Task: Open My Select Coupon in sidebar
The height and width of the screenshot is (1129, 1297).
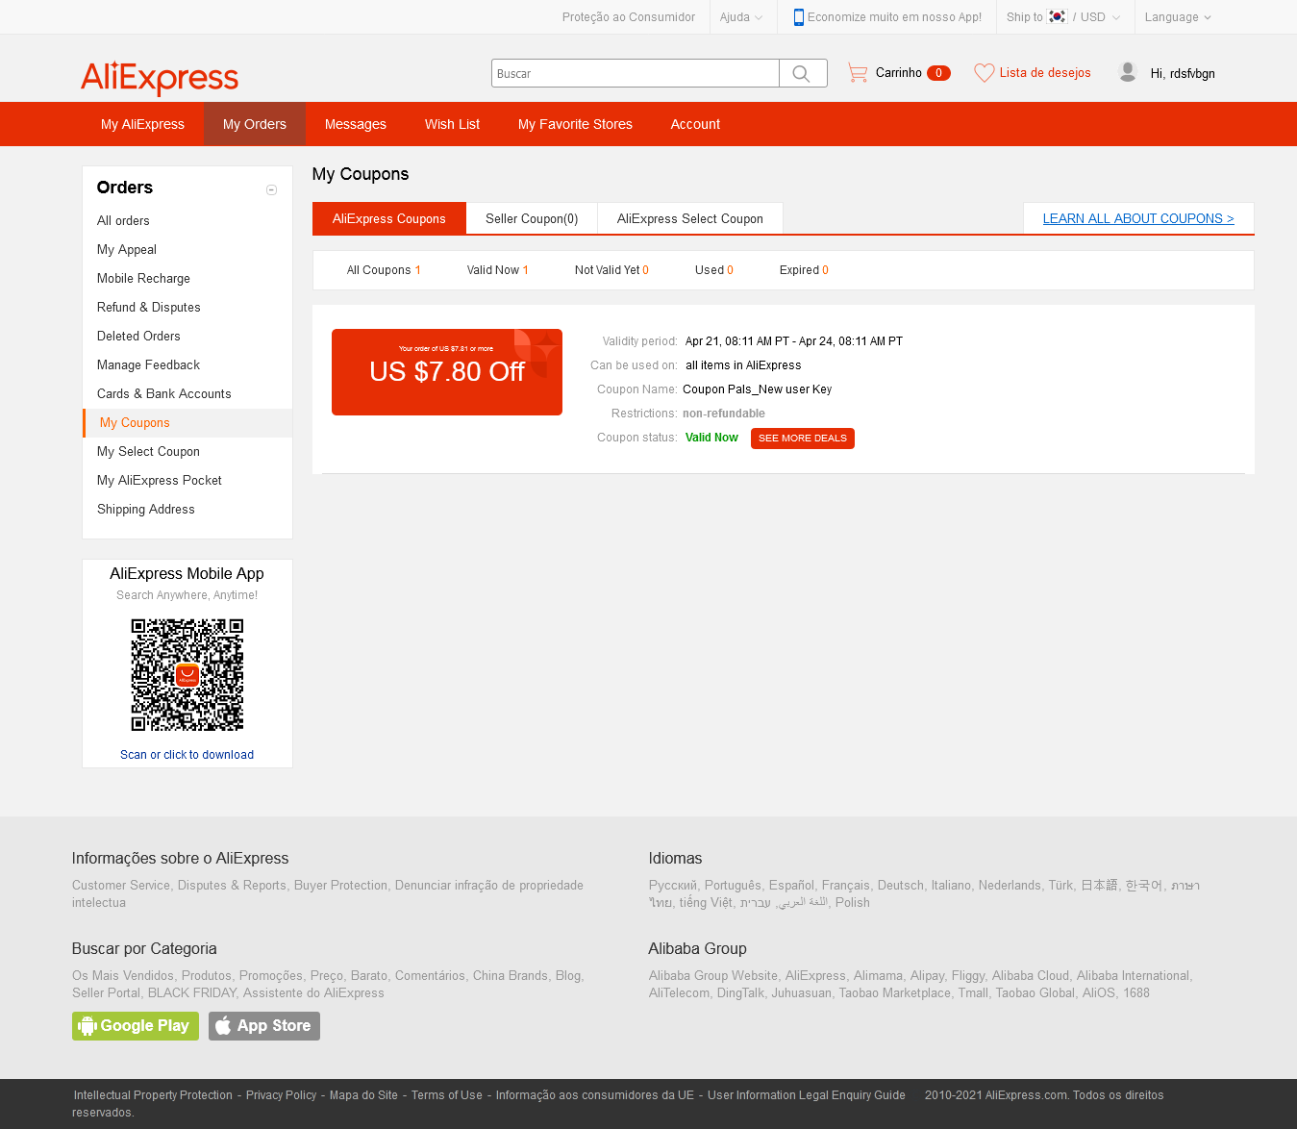Action: point(148,451)
